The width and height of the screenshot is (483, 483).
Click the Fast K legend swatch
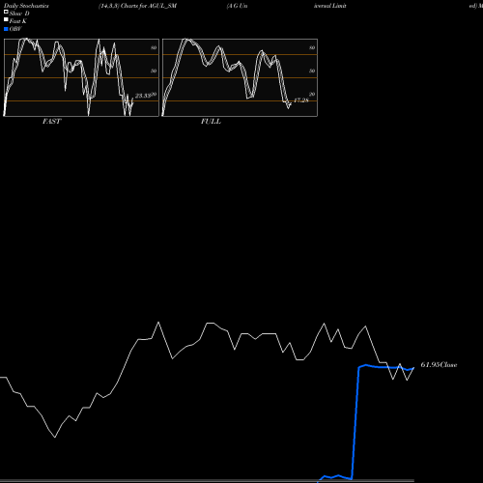(x=6, y=20)
